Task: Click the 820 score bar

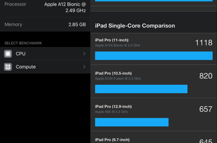Action: [141, 89]
